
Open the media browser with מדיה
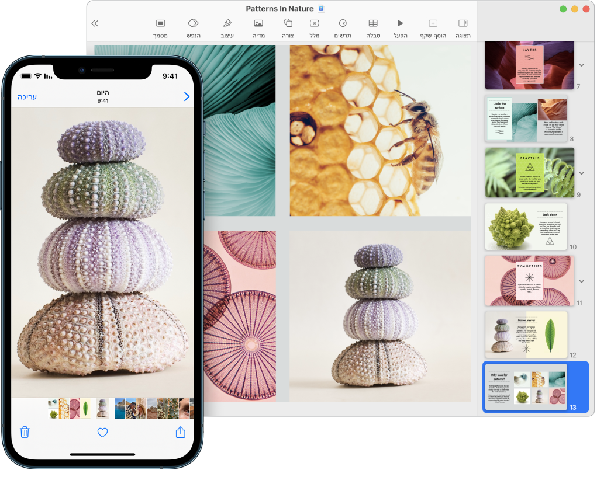coord(259,24)
